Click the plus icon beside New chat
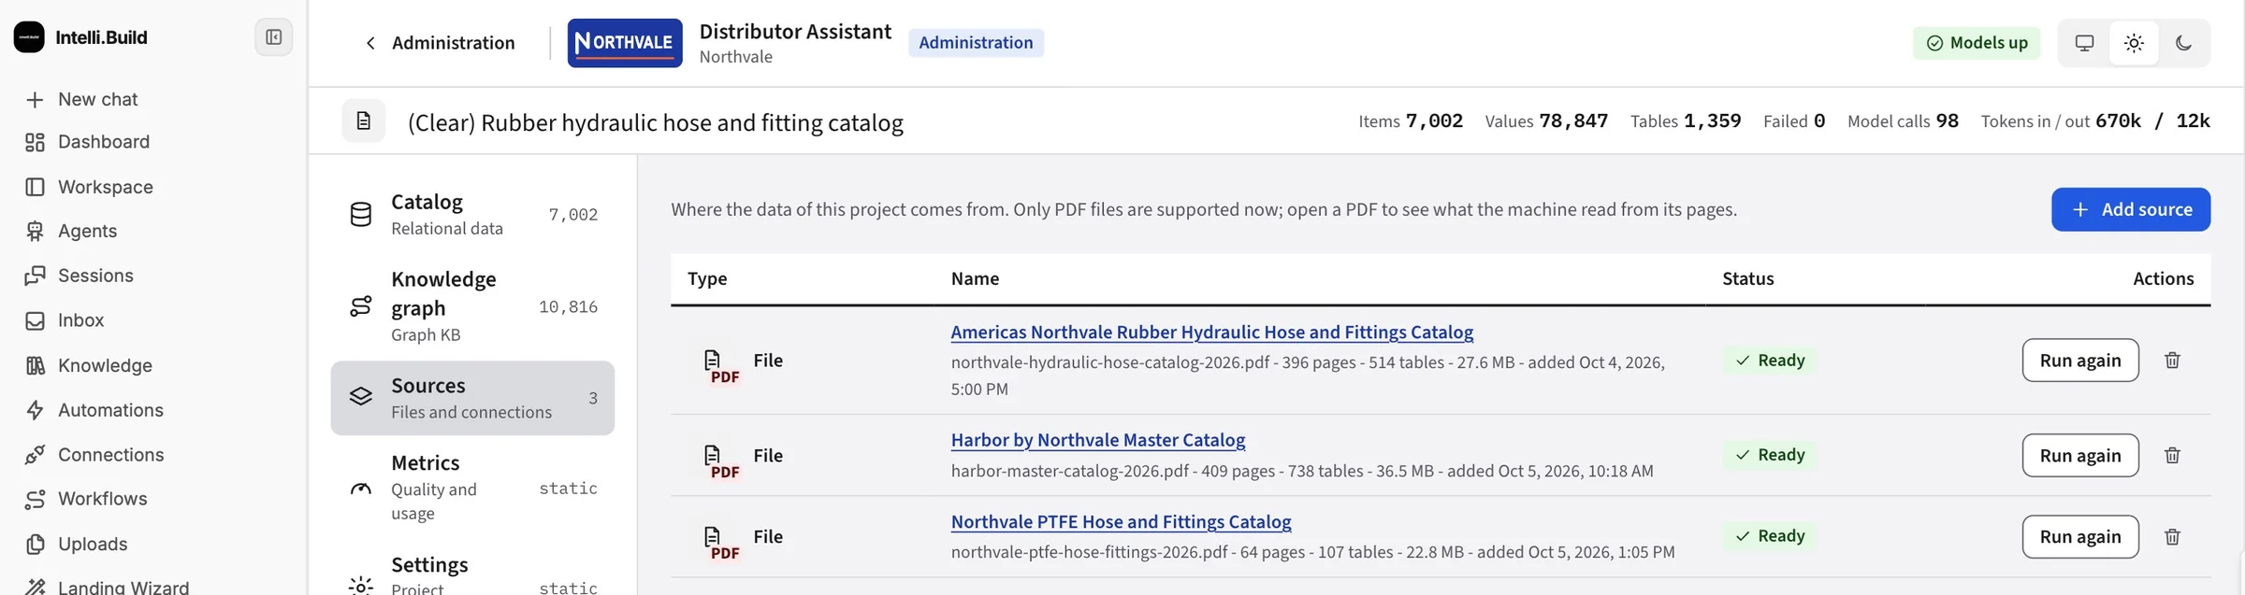 click(x=35, y=100)
